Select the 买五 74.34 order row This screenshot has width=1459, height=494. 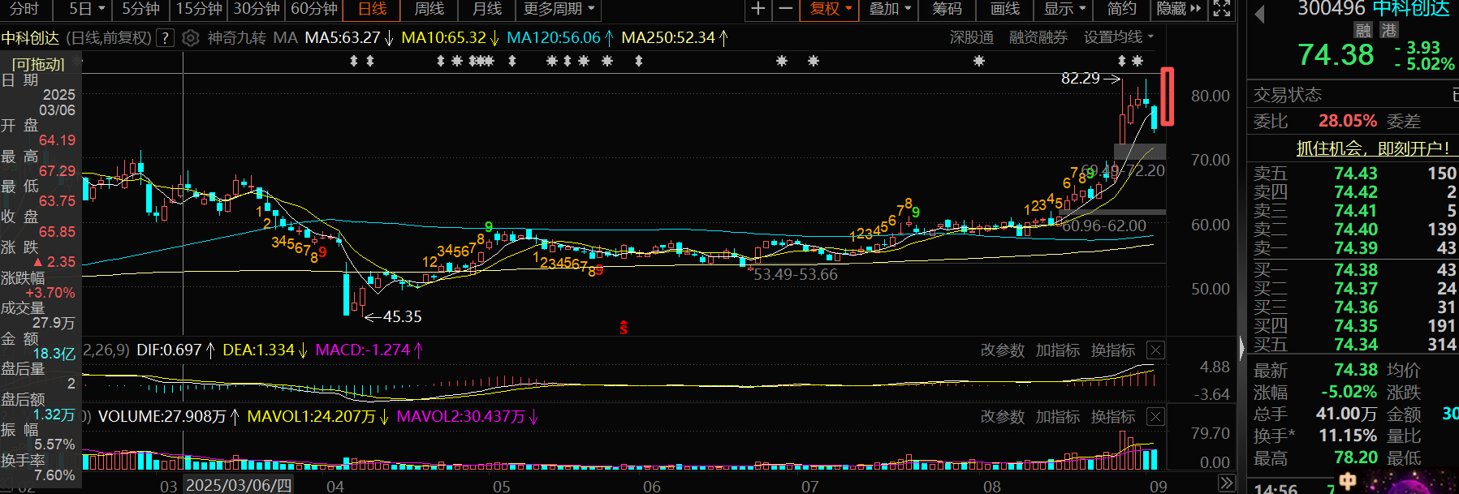click(x=1353, y=345)
